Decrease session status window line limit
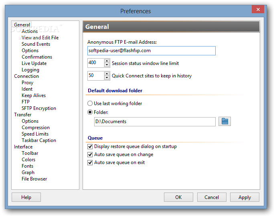This screenshot has height=217, width=275. coord(107,65)
